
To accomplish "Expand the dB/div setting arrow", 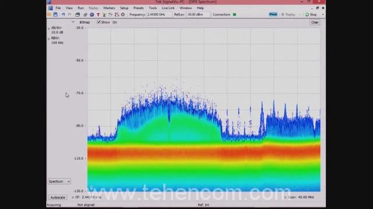I will click(49, 28).
